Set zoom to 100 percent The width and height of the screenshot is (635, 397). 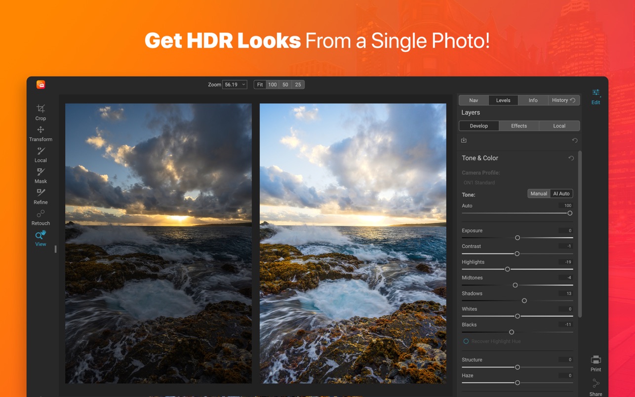click(x=273, y=84)
